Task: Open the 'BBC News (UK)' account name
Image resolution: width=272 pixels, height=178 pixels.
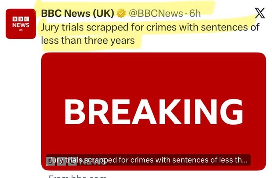Action: pyautogui.click(x=78, y=14)
